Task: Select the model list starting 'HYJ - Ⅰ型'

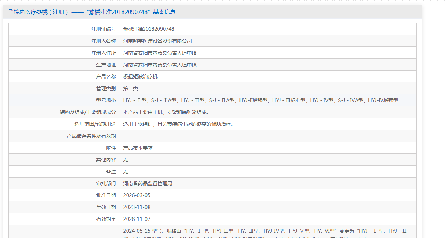Action: tap(261, 100)
